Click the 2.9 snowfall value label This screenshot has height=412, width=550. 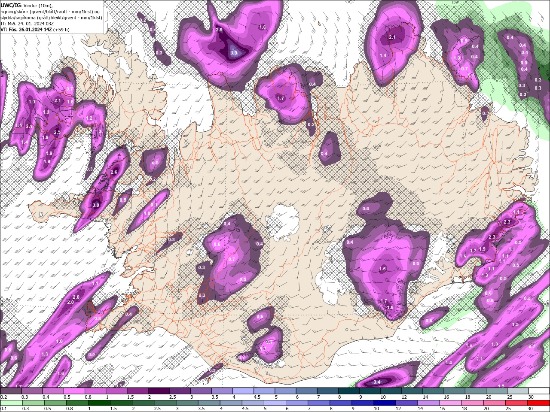(x=219, y=30)
